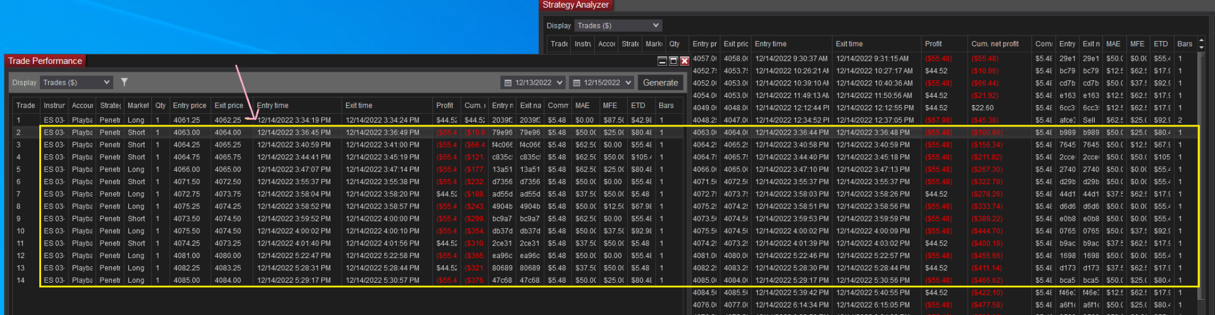Image resolution: width=1215 pixels, height=315 pixels.
Task: Select the Trade Performance title tab
Action: click(45, 61)
